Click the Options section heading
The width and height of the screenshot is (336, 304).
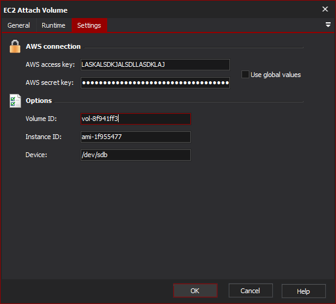pyautogui.click(x=39, y=101)
